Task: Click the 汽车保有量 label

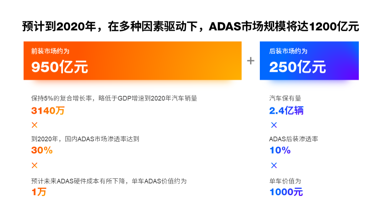Action: click(x=285, y=98)
